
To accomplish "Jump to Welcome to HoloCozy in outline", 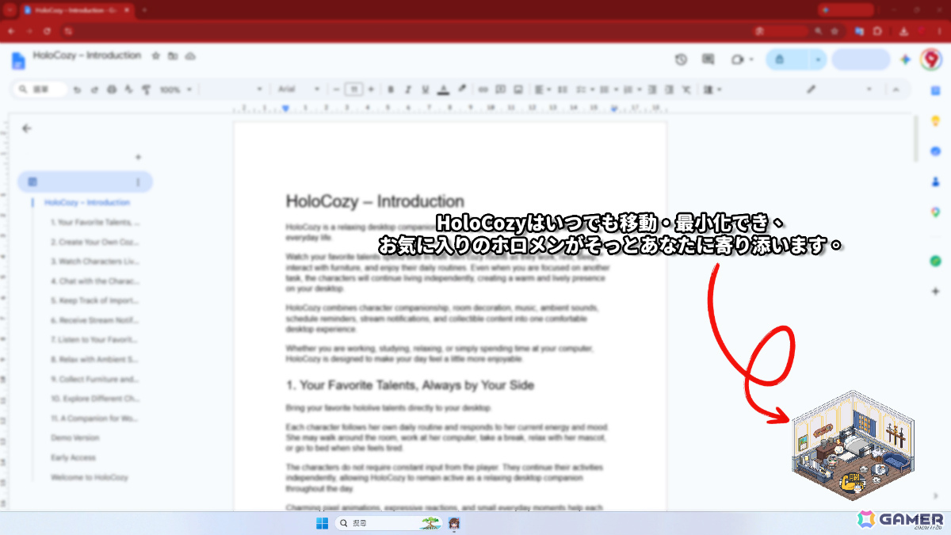I will [89, 477].
